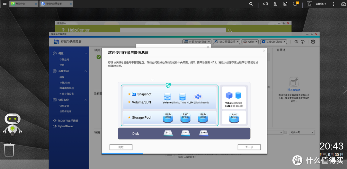The image size is (347, 169).
Task: Click the green status checkmark icon
Action: click(99, 57)
